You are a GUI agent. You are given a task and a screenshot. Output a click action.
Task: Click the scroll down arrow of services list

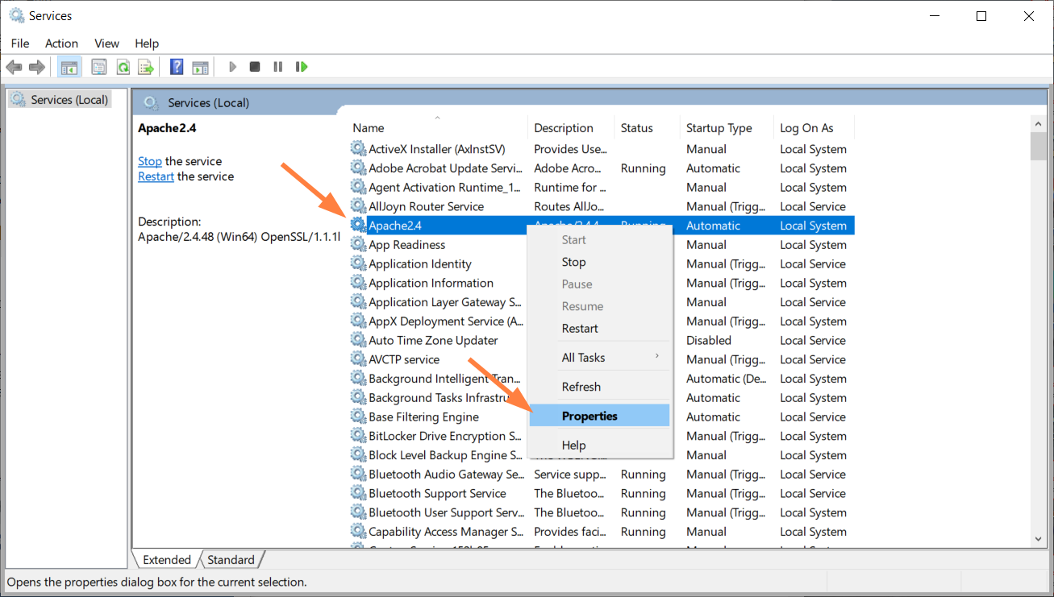click(x=1039, y=538)
